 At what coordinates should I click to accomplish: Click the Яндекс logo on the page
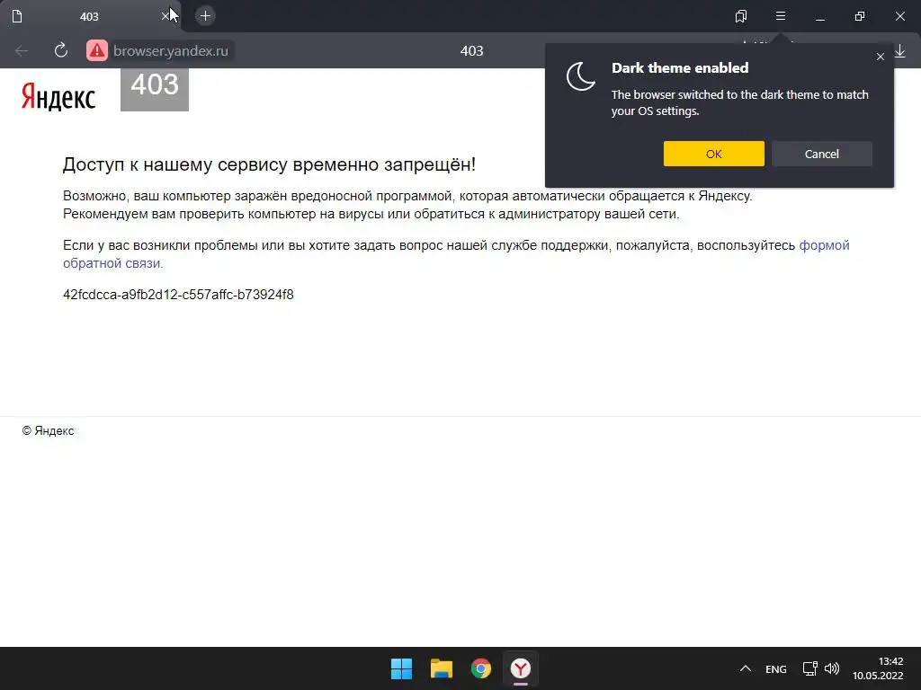coord(58,97)
